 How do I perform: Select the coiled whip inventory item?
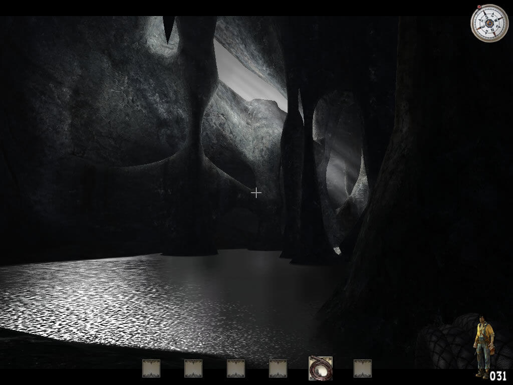pos(321,368)
